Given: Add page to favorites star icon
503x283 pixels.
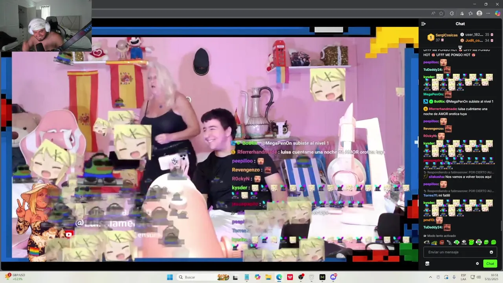Looking at the screenshot, I should point(441,13).
